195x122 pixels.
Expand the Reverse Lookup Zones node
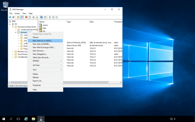point(13,52)
